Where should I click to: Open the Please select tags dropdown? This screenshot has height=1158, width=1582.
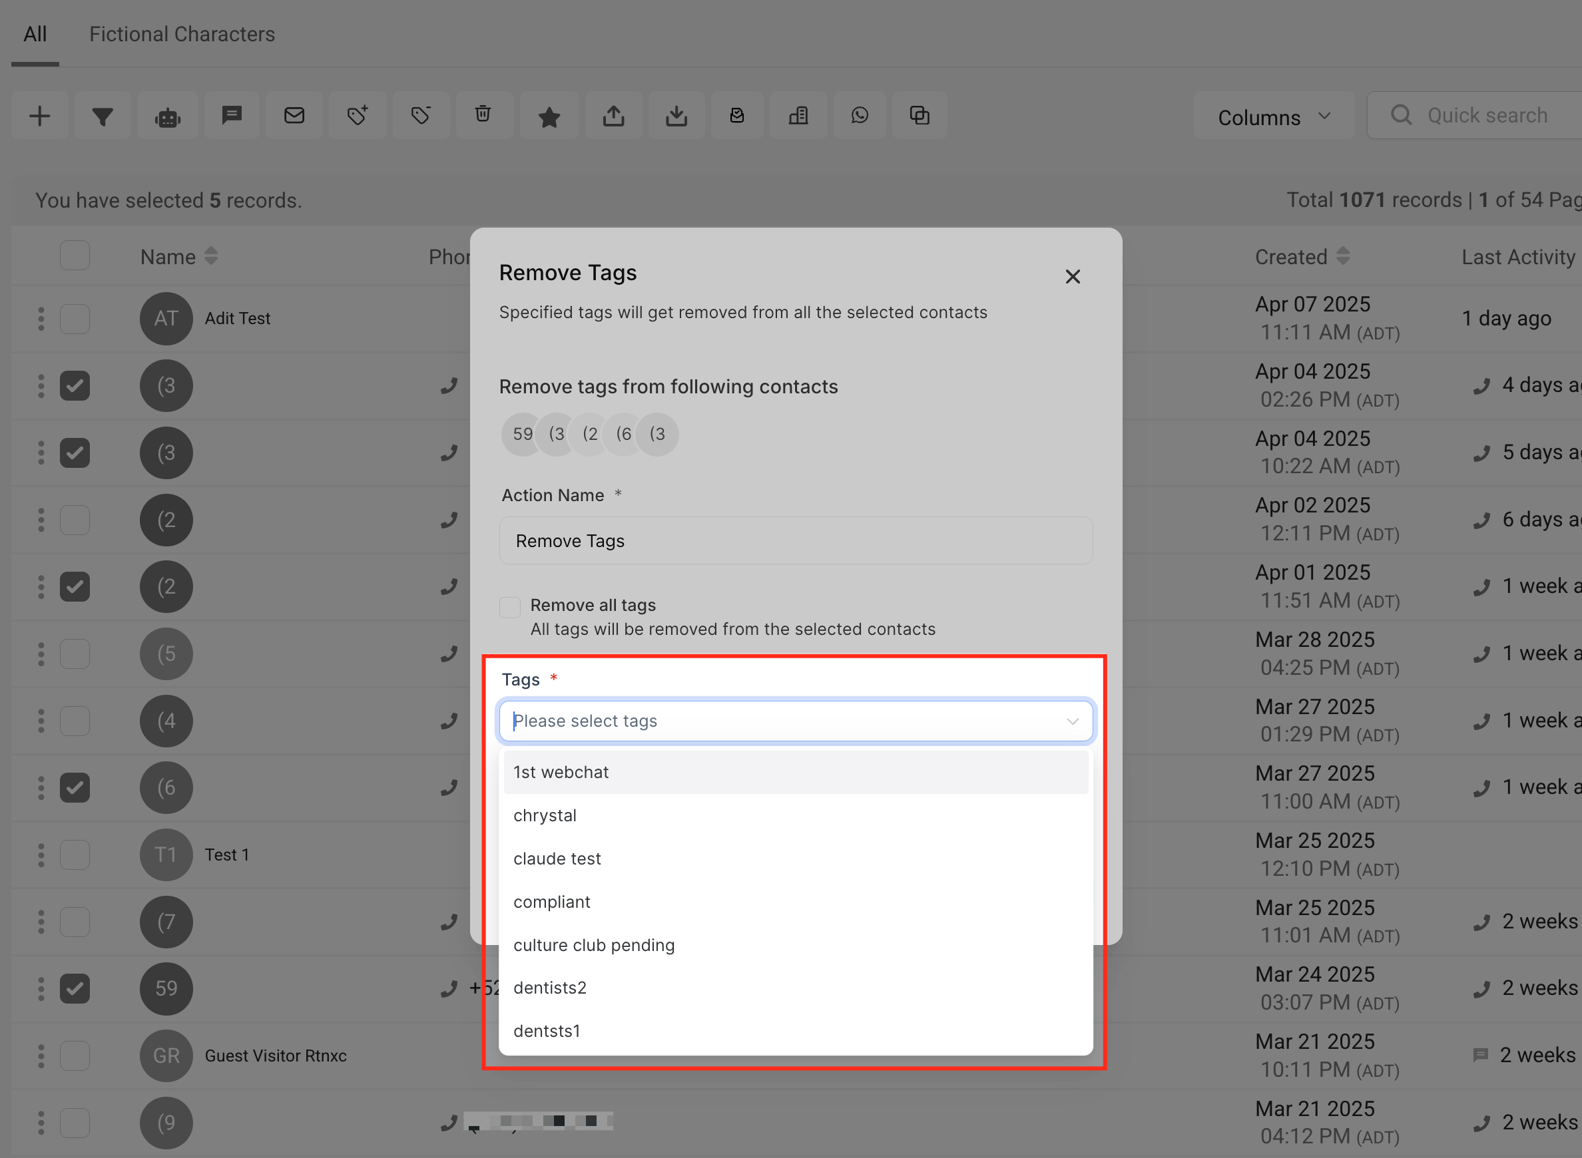(795, 721)
